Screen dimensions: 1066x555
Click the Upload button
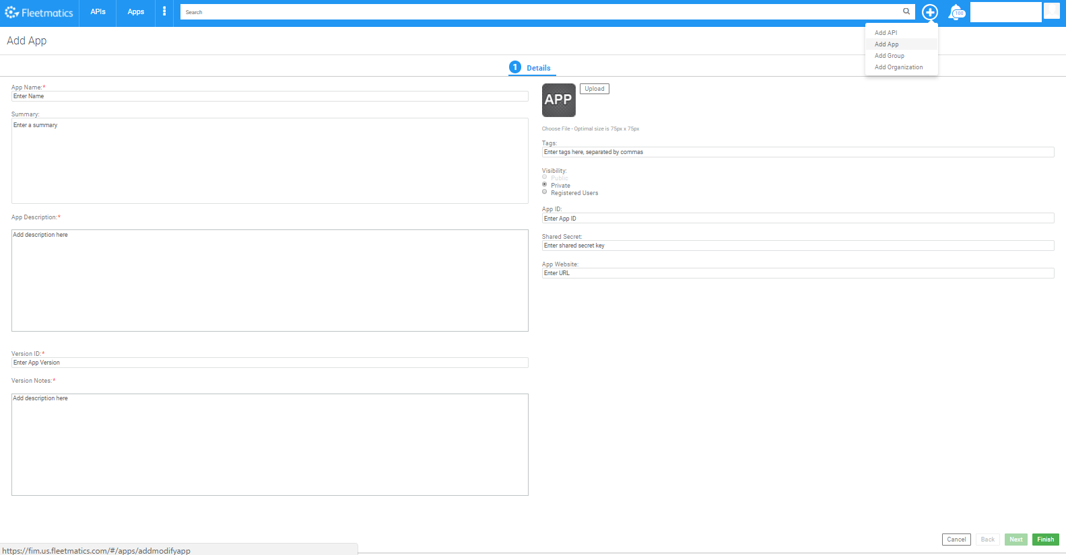(x=594, y=89)
